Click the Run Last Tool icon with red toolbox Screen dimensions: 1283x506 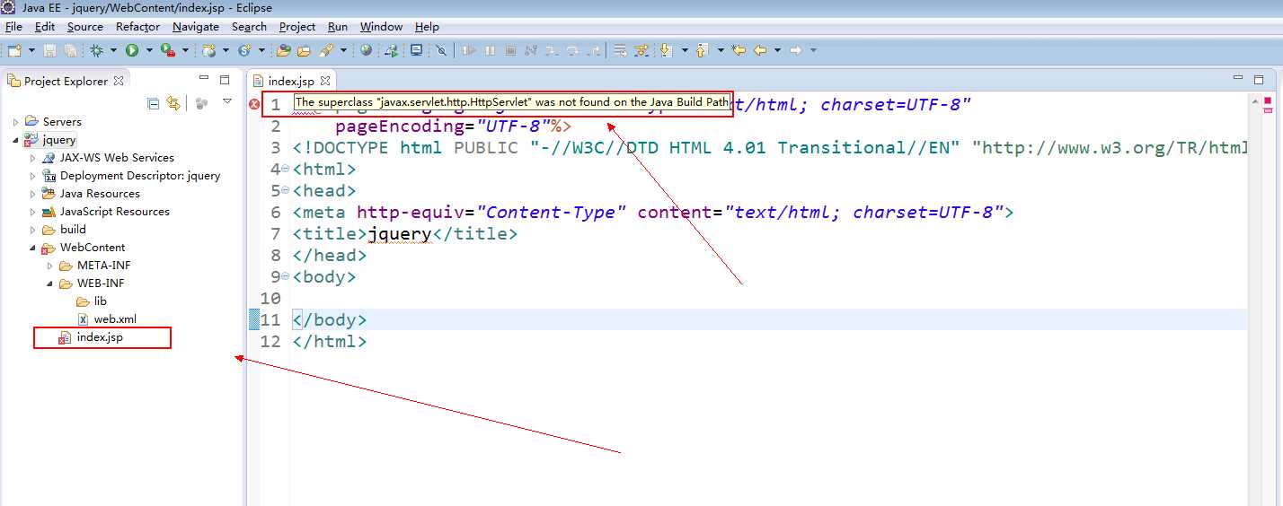(168, 50)
